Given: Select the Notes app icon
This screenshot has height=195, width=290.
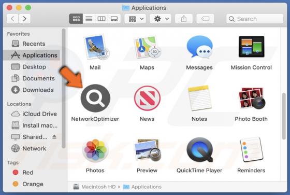Looking at the screenshot, I should coord(199,98).
